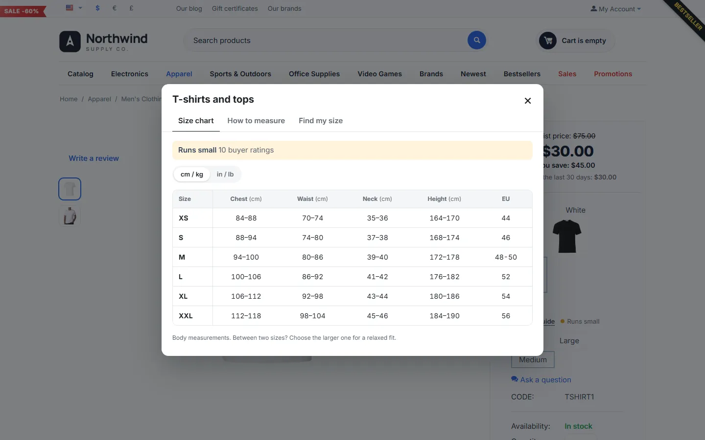Switch units to cm / kg
This screenshot has height=440, width=705.
click(x=192, y=174)
